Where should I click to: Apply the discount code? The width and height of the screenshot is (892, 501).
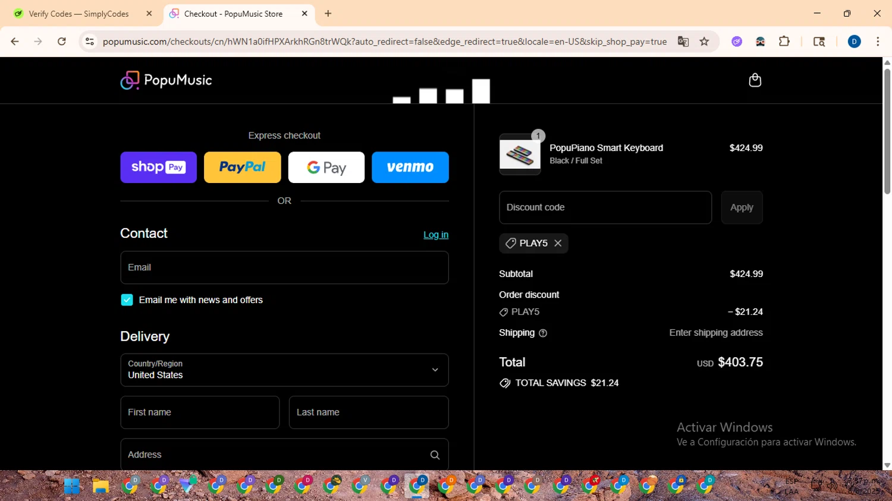click(x=742, y=207)
